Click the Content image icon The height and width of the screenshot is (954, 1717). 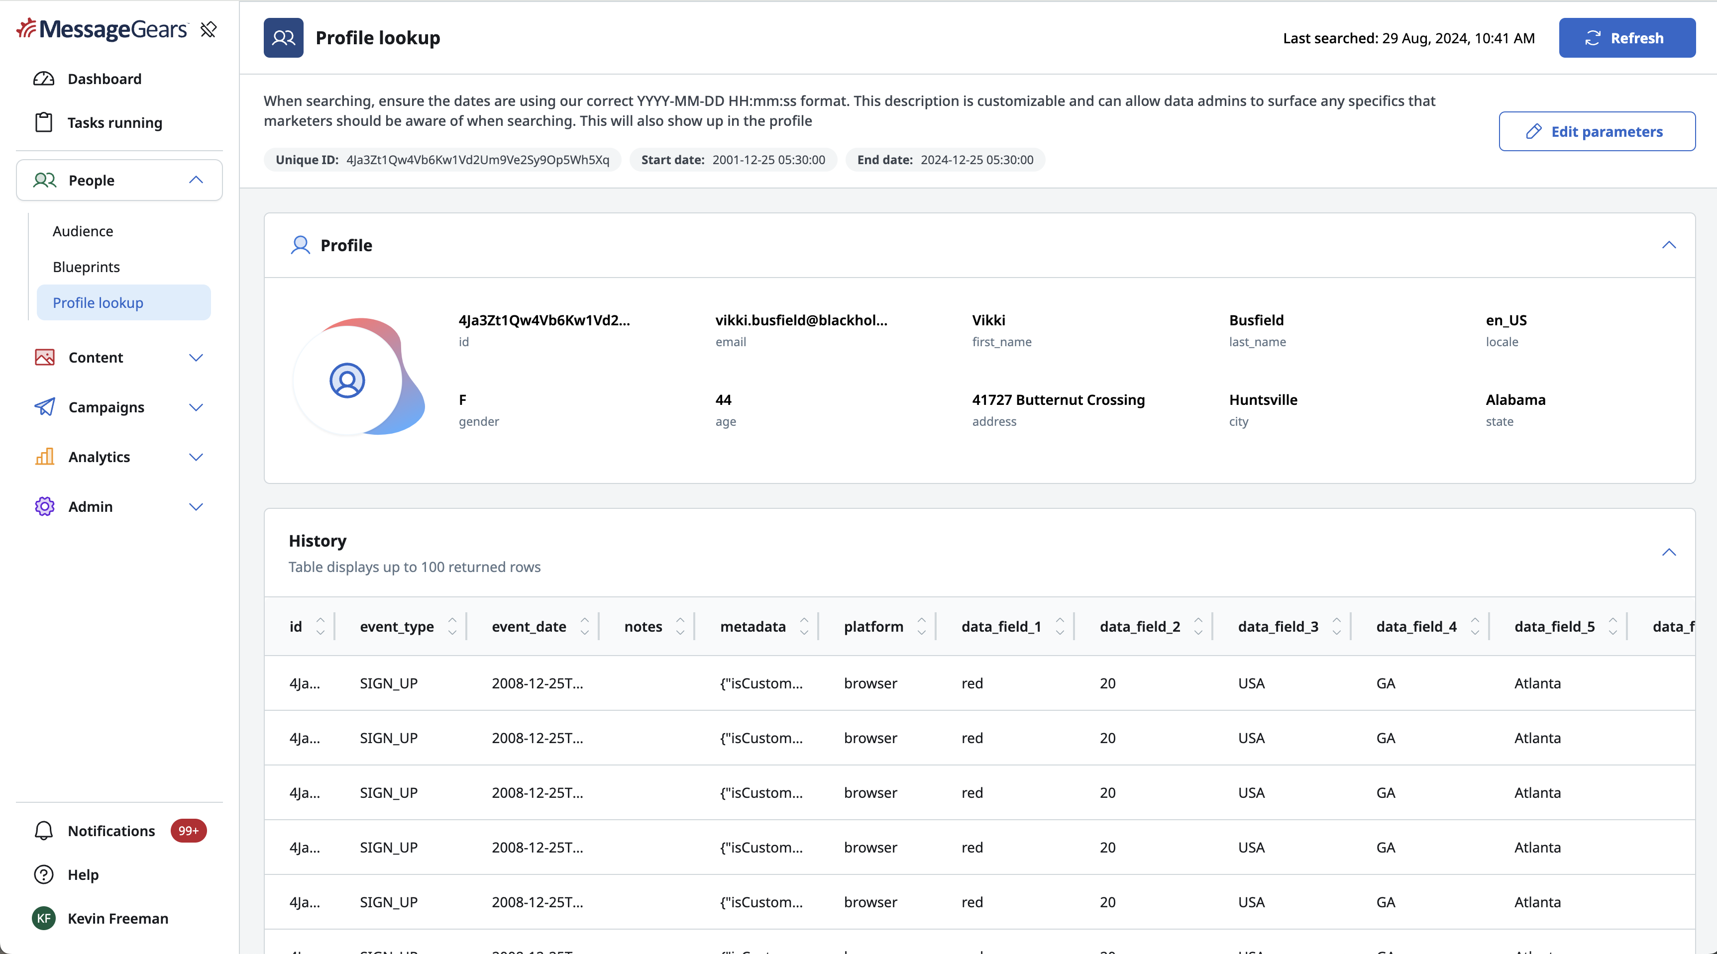45,357
